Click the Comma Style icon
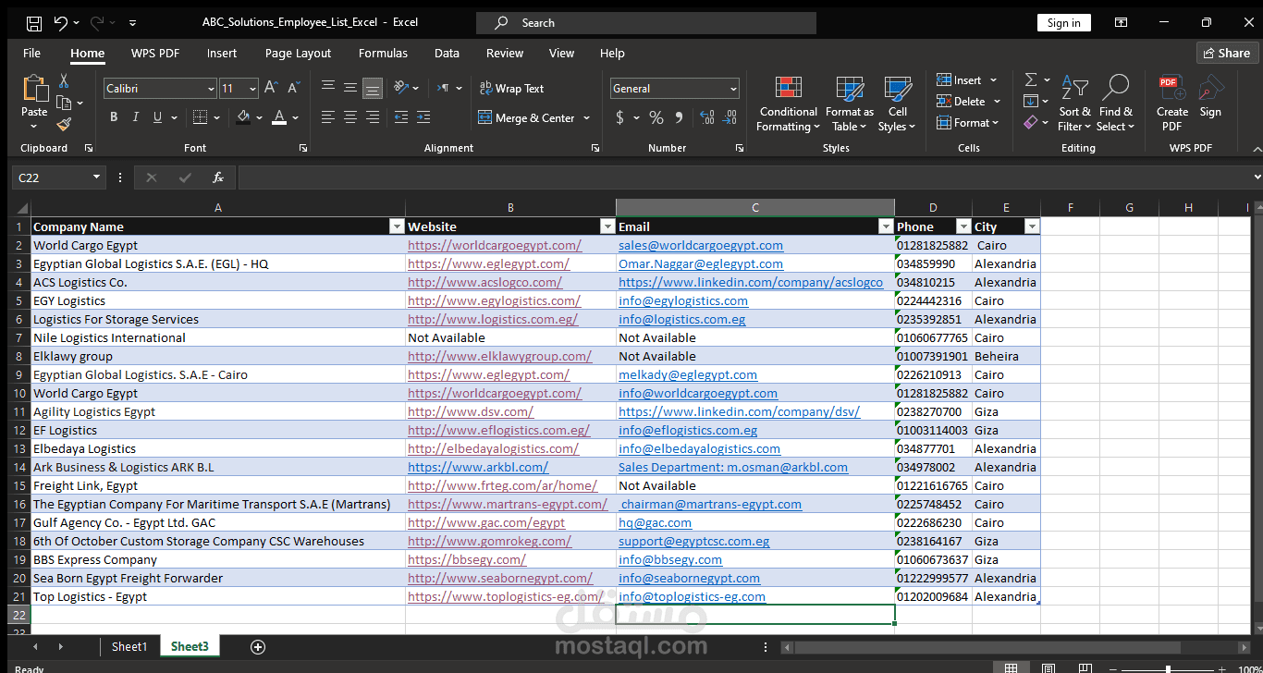 pyautogui.click(x=680, y=117)
